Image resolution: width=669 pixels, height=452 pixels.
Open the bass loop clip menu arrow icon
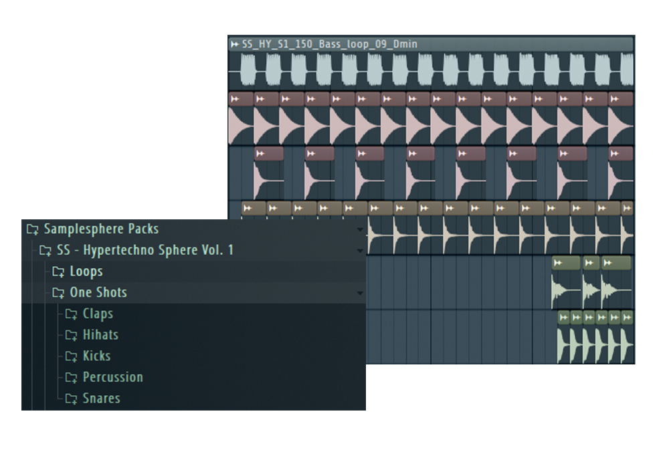235,44
